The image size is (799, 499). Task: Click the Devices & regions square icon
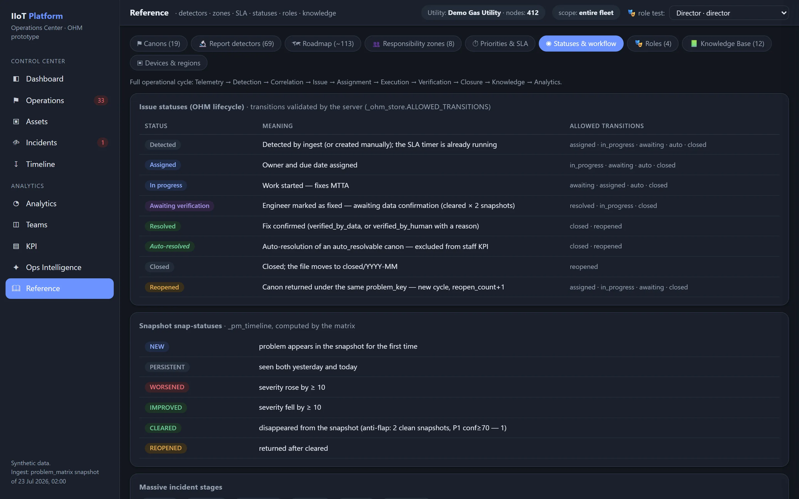point(140,63)
